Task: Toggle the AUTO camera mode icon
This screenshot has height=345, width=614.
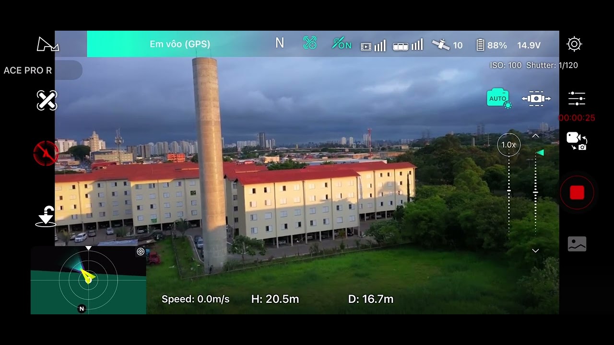Action: click(499, 98)
